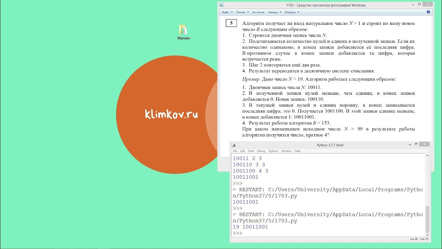The image size is (442, 249).
Task: Click the Python 3.7.7 Shell title text
Action: click(330, 145)
